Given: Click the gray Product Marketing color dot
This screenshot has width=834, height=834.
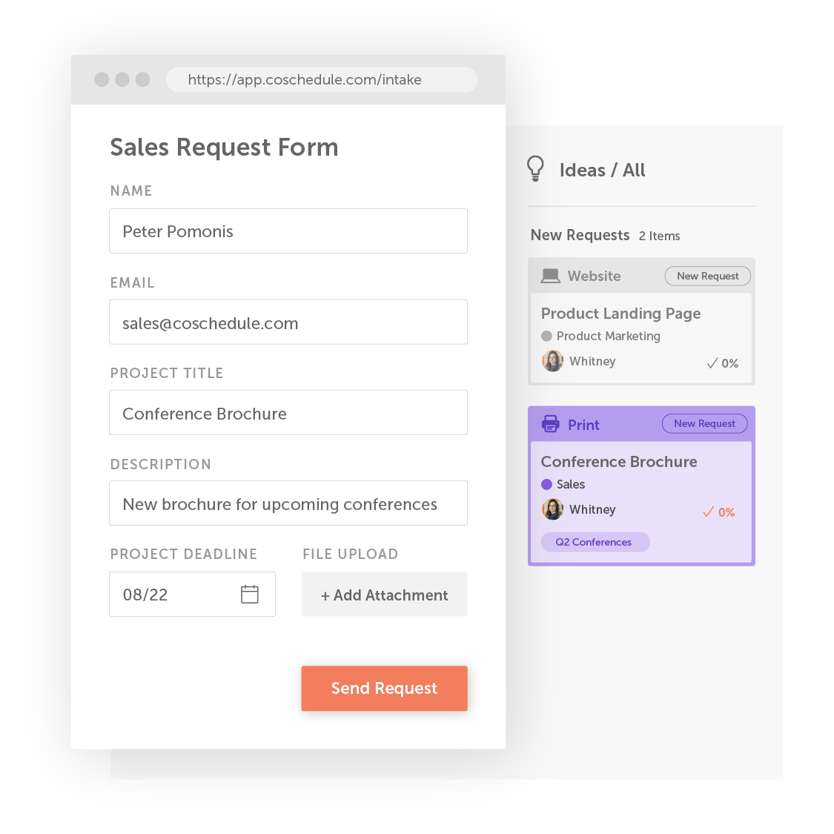Looking at the screenshot, I should (x=547, y=336).
